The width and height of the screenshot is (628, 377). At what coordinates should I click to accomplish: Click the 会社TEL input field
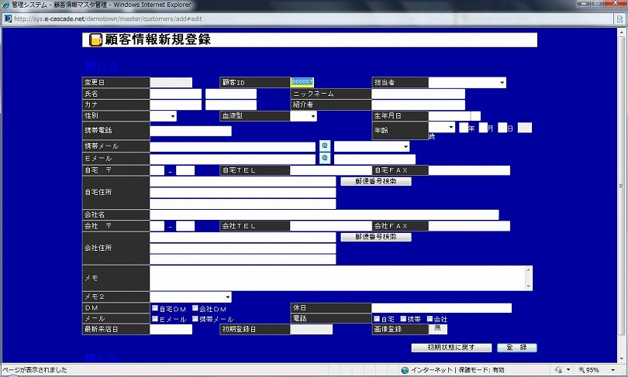331,226
